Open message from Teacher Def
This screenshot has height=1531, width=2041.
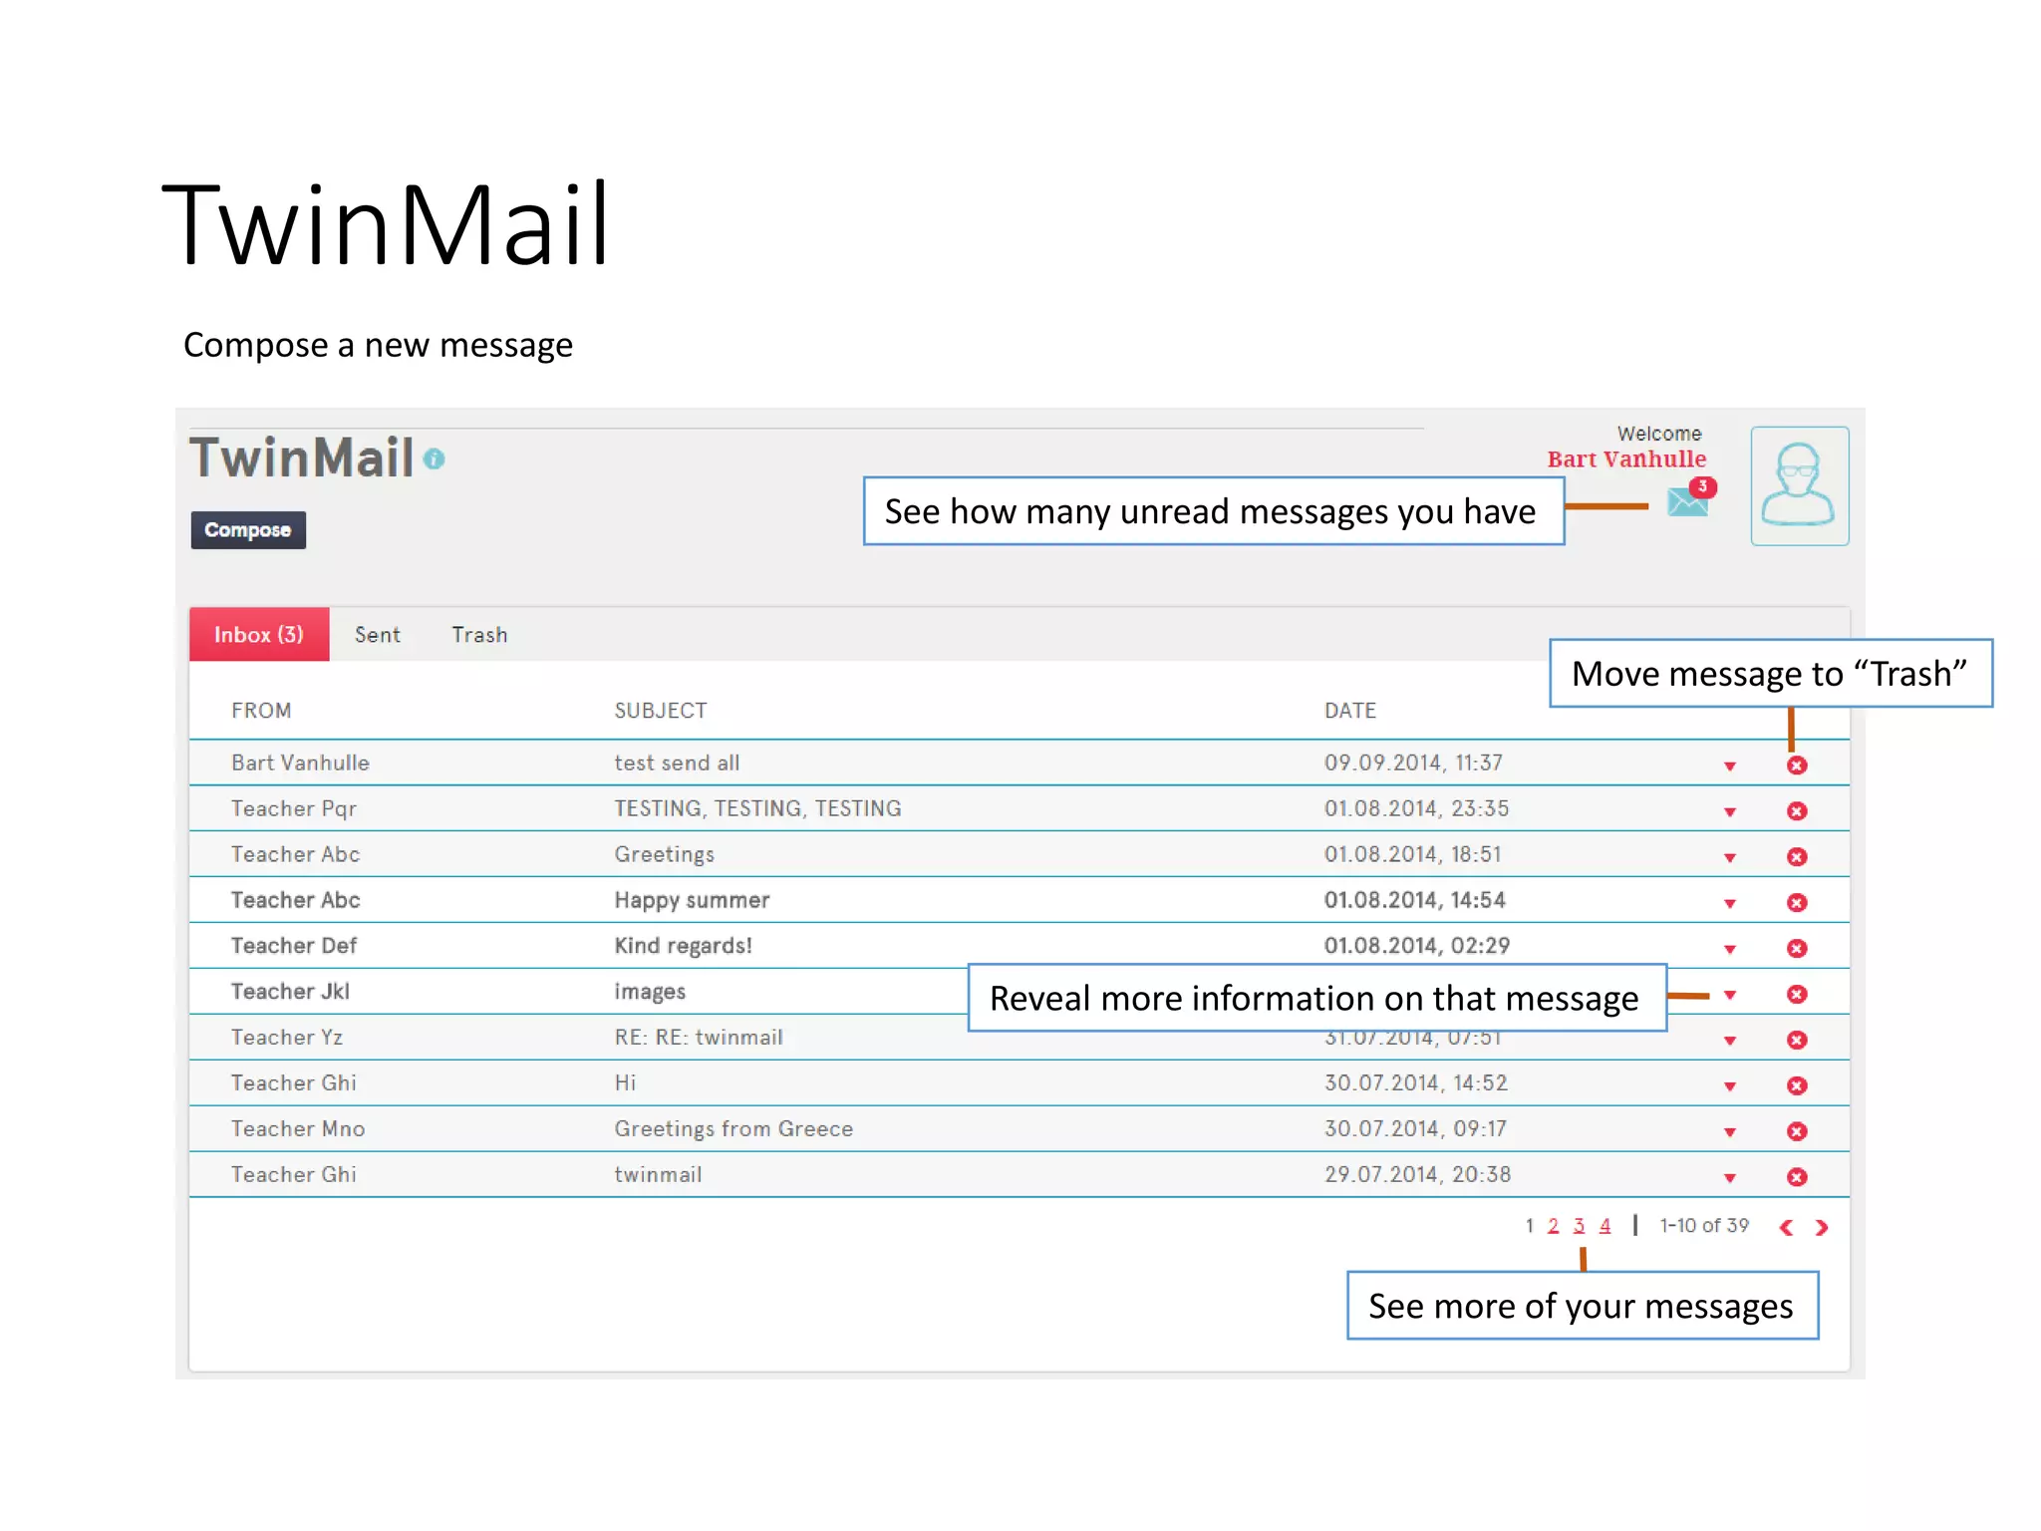tap(293, 946)
